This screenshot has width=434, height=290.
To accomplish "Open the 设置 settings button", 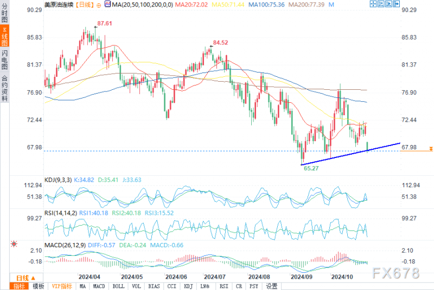I will 272,286.
